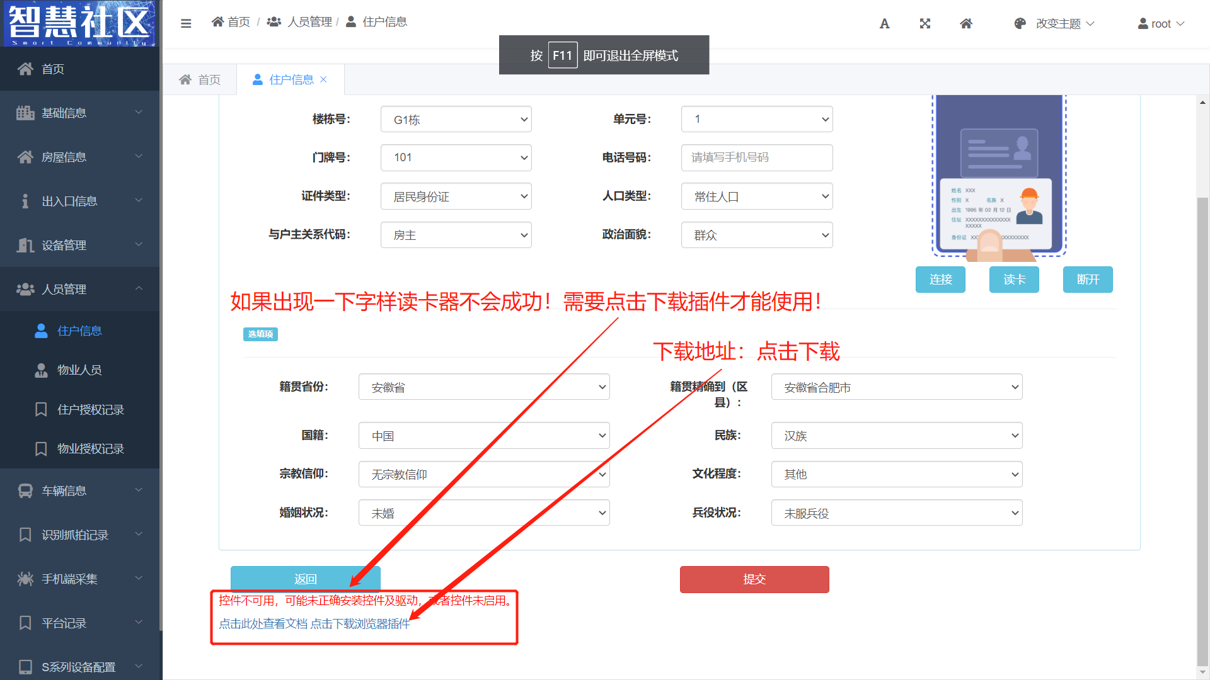The image size is (1210, 680).
Task: Open 物业人员 in the sidebar
Action: pyautogui.click(x=79, y=370)
